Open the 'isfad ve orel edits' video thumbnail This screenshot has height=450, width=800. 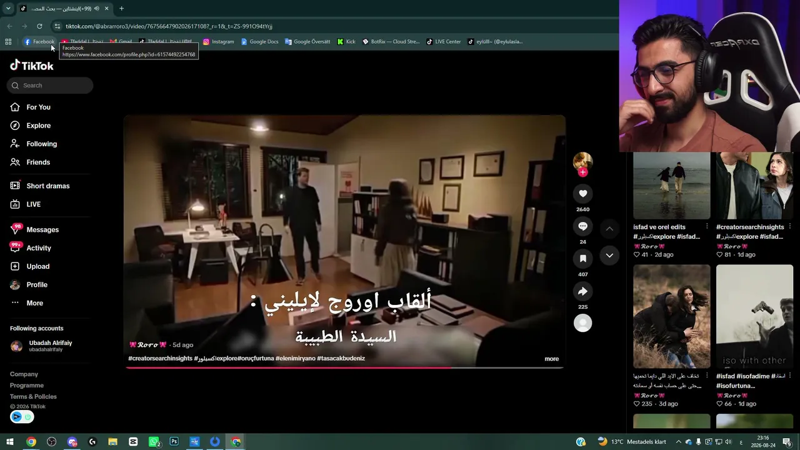(672, 186)
